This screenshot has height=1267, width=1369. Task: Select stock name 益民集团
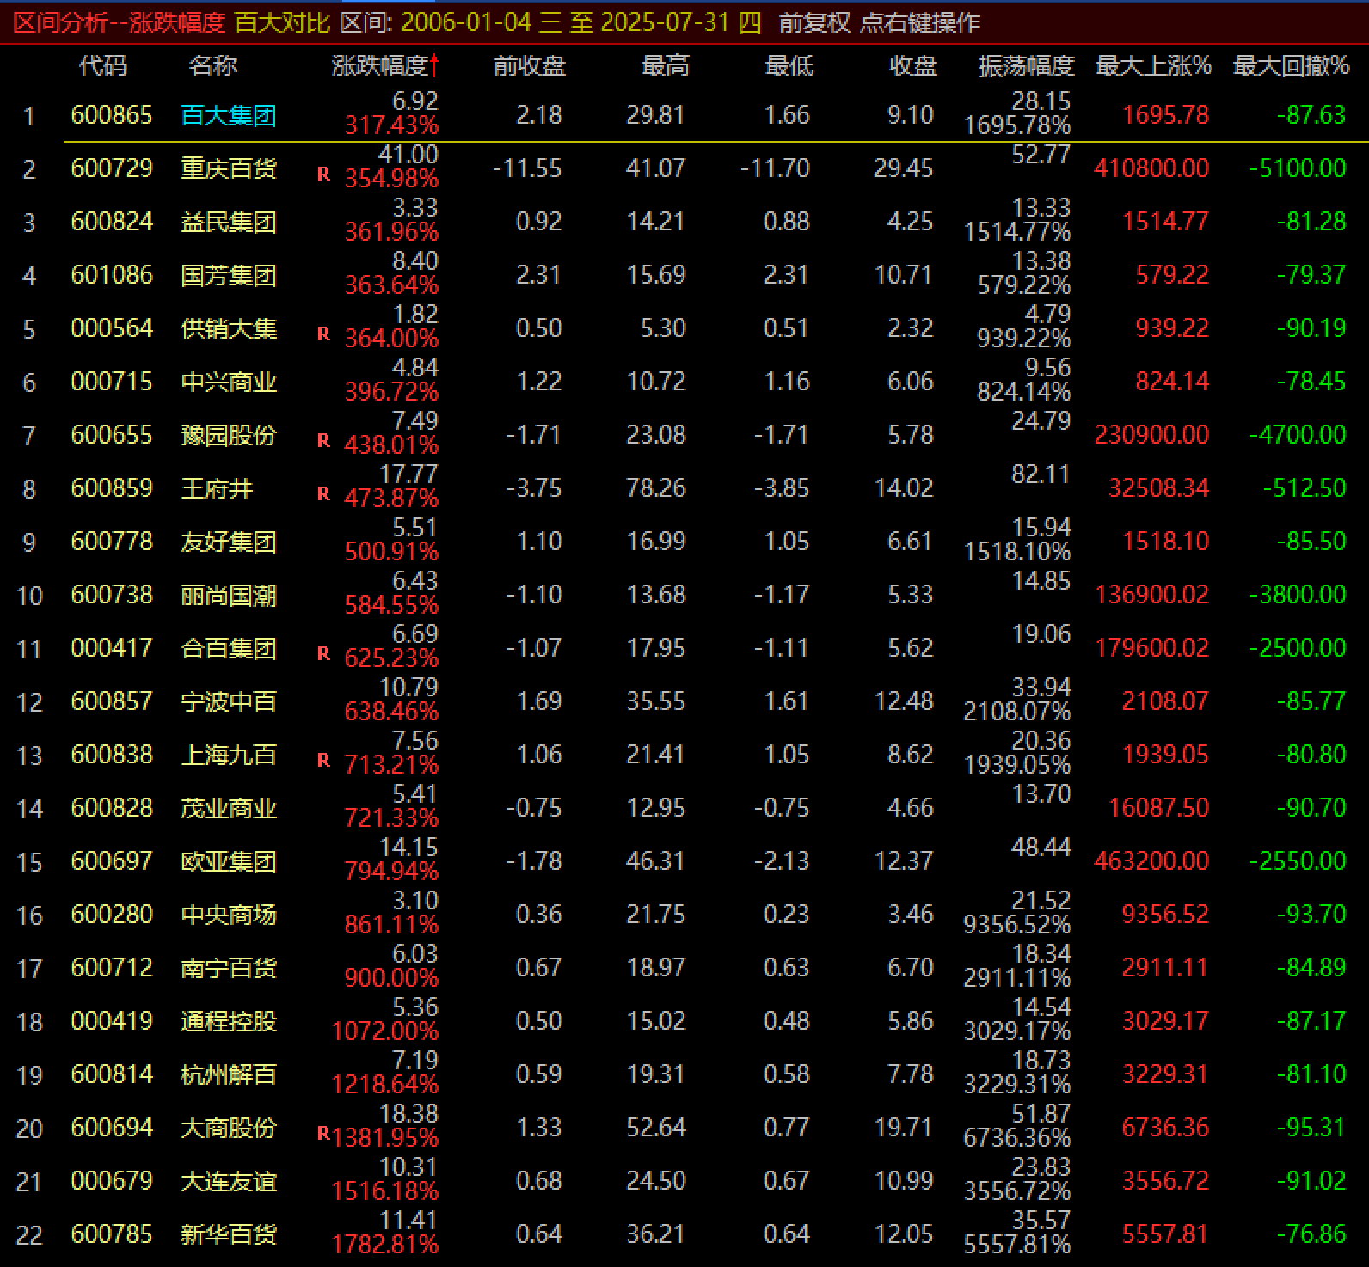click(x=229, y=222)
